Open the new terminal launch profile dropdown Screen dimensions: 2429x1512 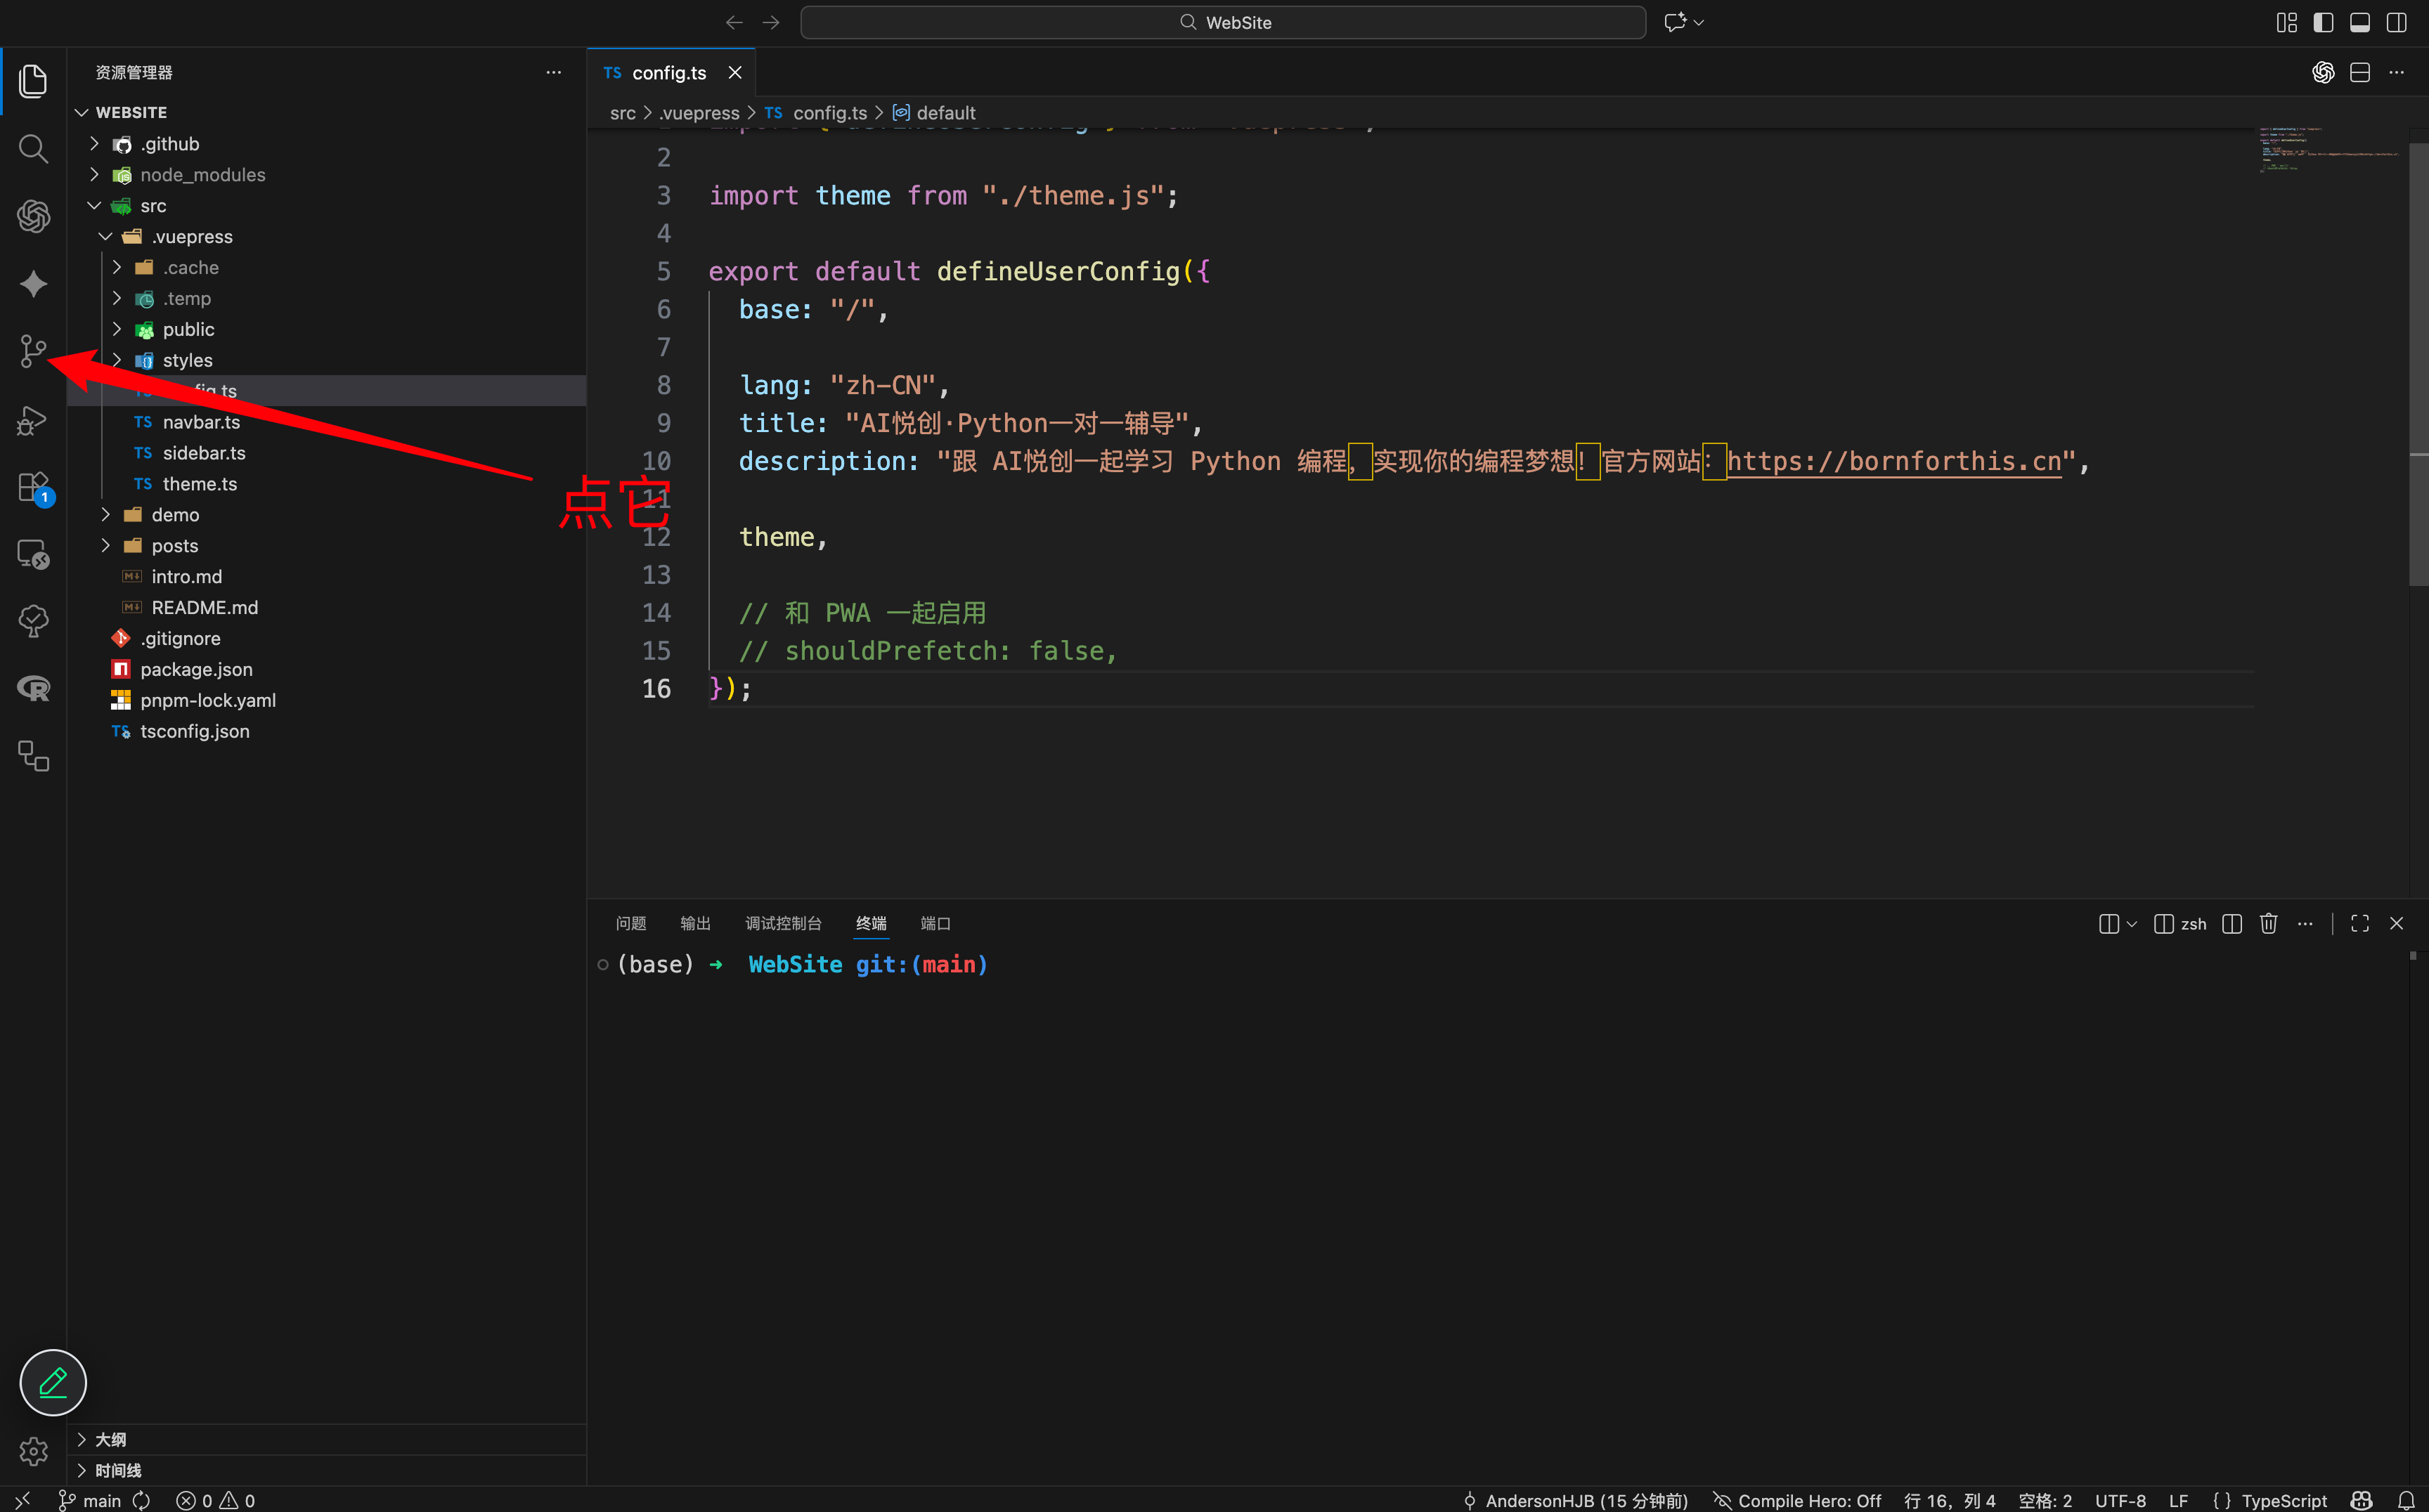[2132, 923]
